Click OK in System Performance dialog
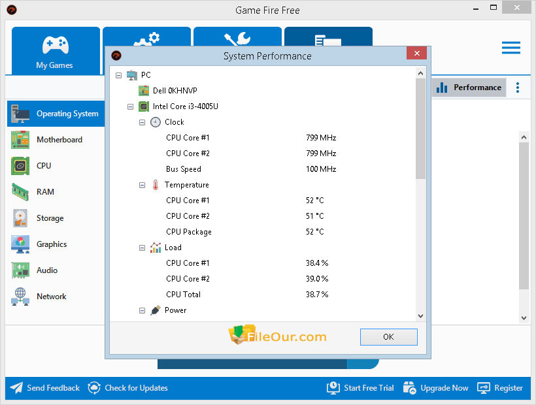This screenshot has height=405, width=536. pyautogui.click(x=389, y=337)
